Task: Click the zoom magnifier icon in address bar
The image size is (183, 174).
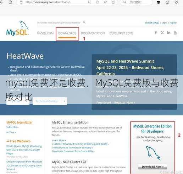Action: coord(89,2)
